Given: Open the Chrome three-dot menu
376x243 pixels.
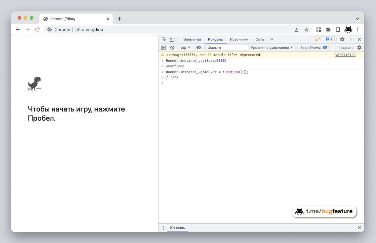Looking at the screenshot, I should tap(357, 30).
